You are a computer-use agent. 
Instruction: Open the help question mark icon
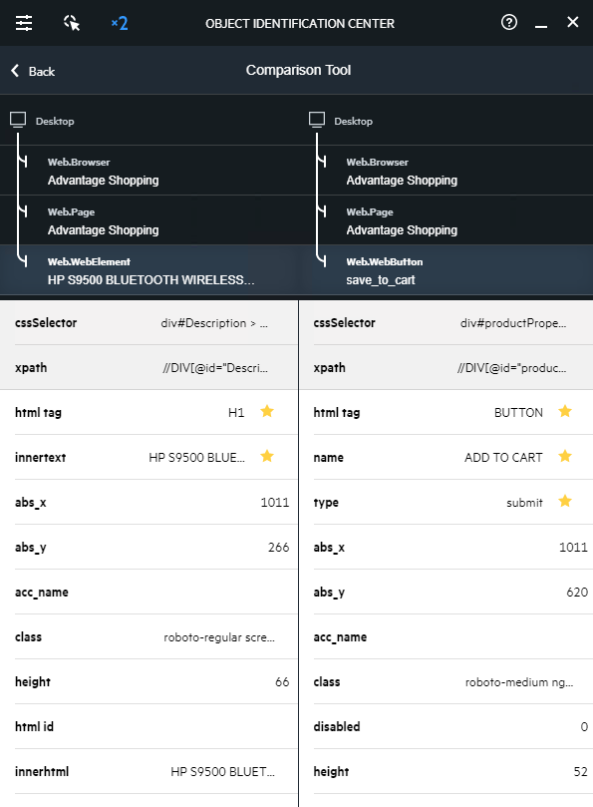click(508, 22)
